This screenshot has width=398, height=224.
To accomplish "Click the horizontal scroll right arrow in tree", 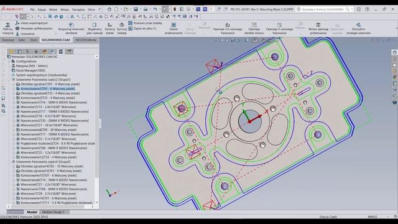I will (x=93, y=207).
